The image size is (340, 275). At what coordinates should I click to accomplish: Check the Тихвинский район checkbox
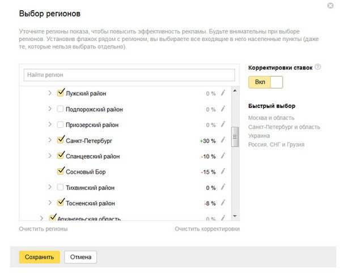point(60,187)
